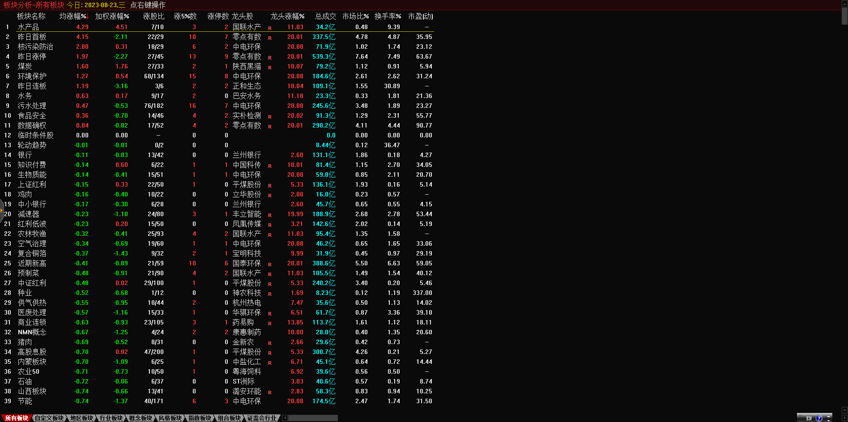This screenshot has height=422, width=848.
Task: Sort by the 均涨幅% column header
Action: pyautogui.click(x=73, y=16)
